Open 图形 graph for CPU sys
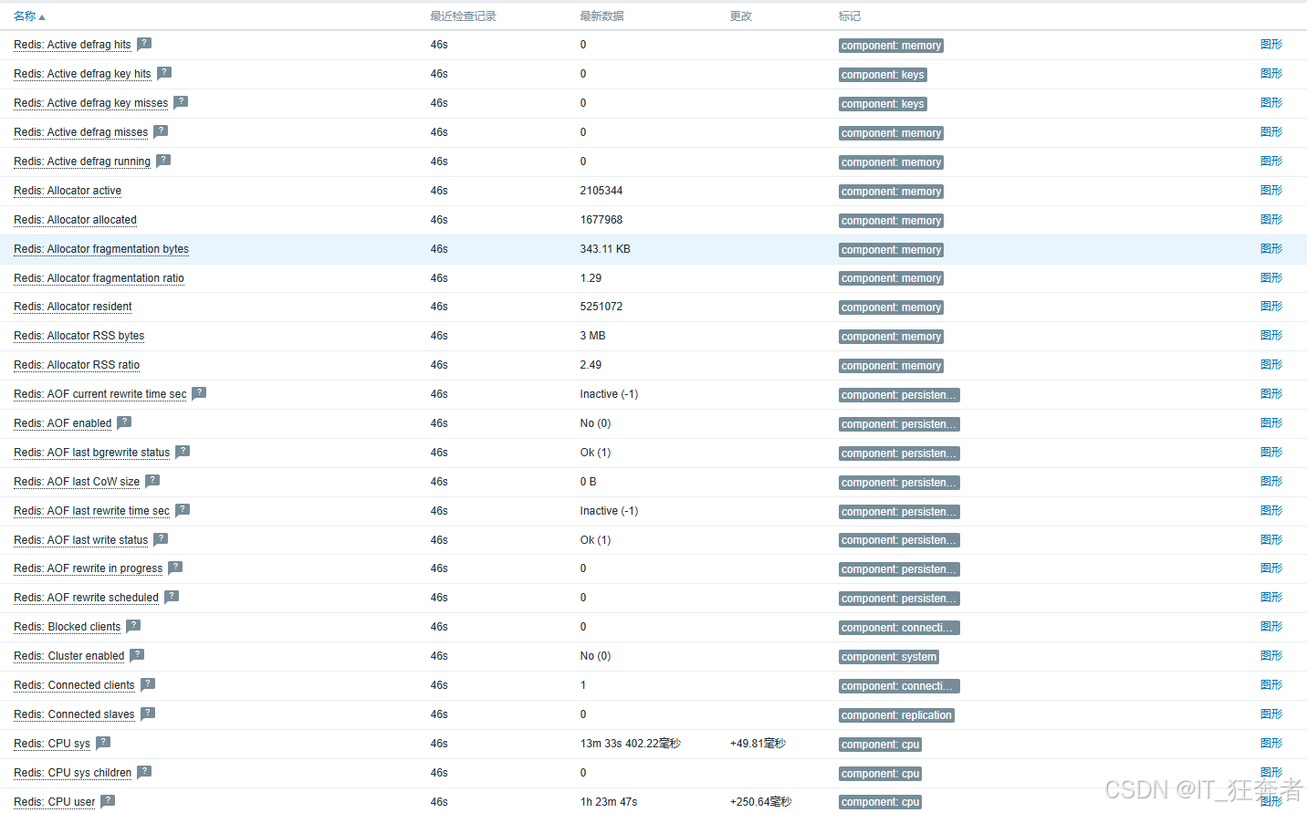This screenshot has height=813, width=1307. 1271,744
